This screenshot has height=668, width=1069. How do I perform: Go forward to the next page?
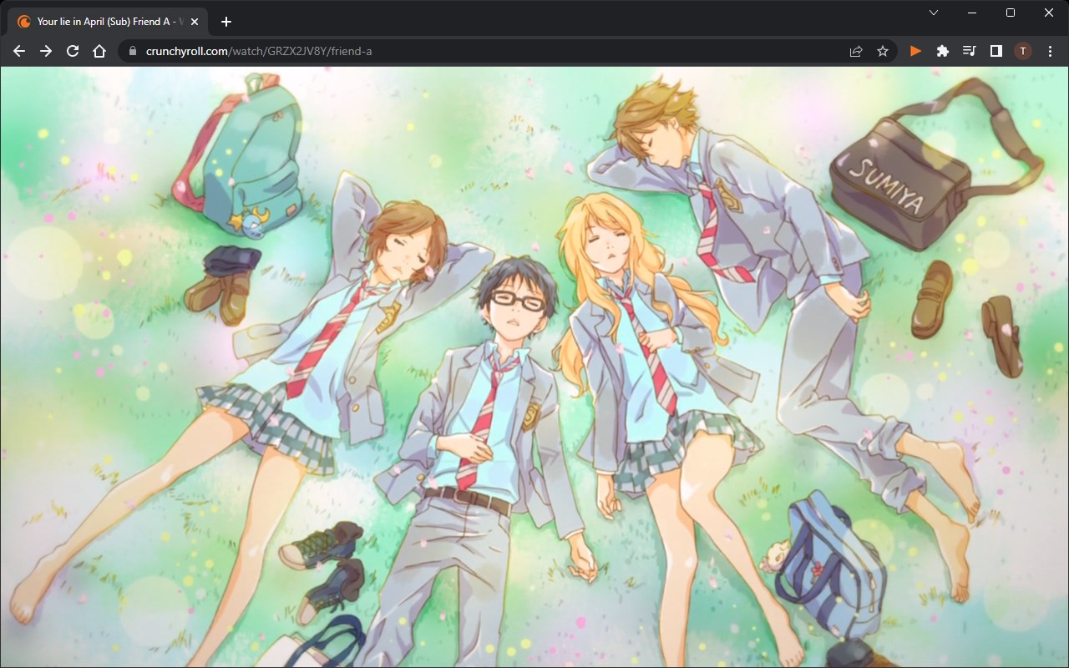(46, 51)
